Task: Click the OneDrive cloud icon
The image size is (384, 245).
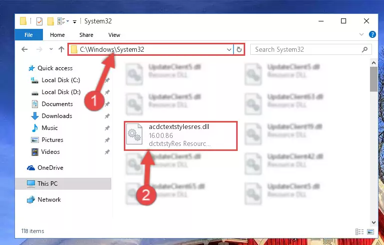Action: (31, 168)
